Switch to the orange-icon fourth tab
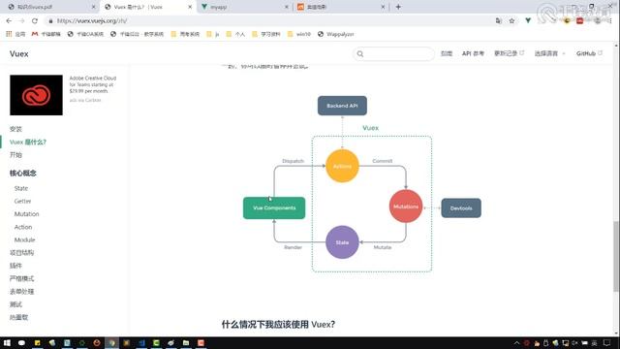 coord(341,7)
